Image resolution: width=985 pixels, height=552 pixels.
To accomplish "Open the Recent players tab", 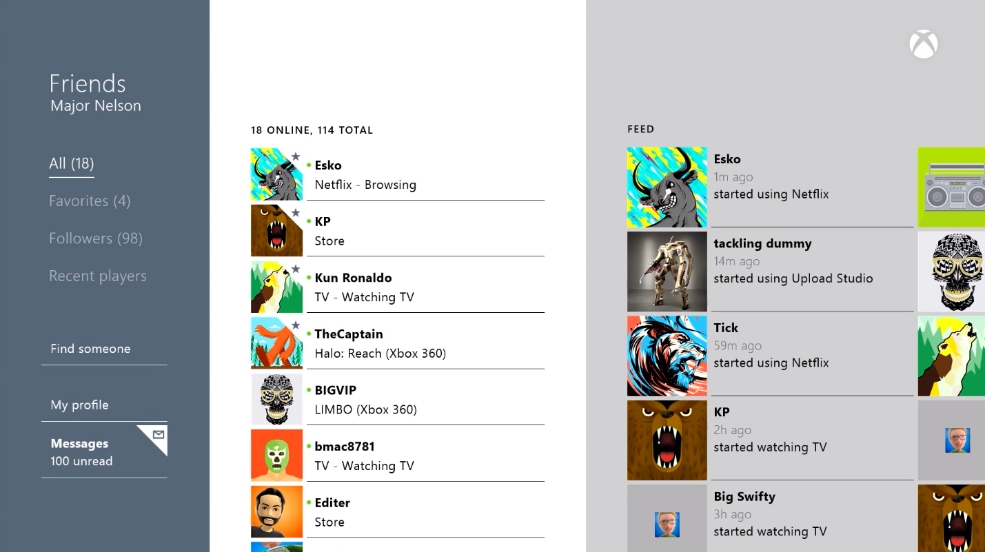I will point(98,276).
